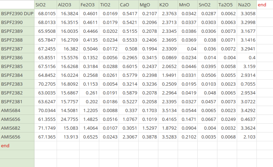Select the BSPF2386 row label
Screen dimensions: 273x167
[17, 57]
